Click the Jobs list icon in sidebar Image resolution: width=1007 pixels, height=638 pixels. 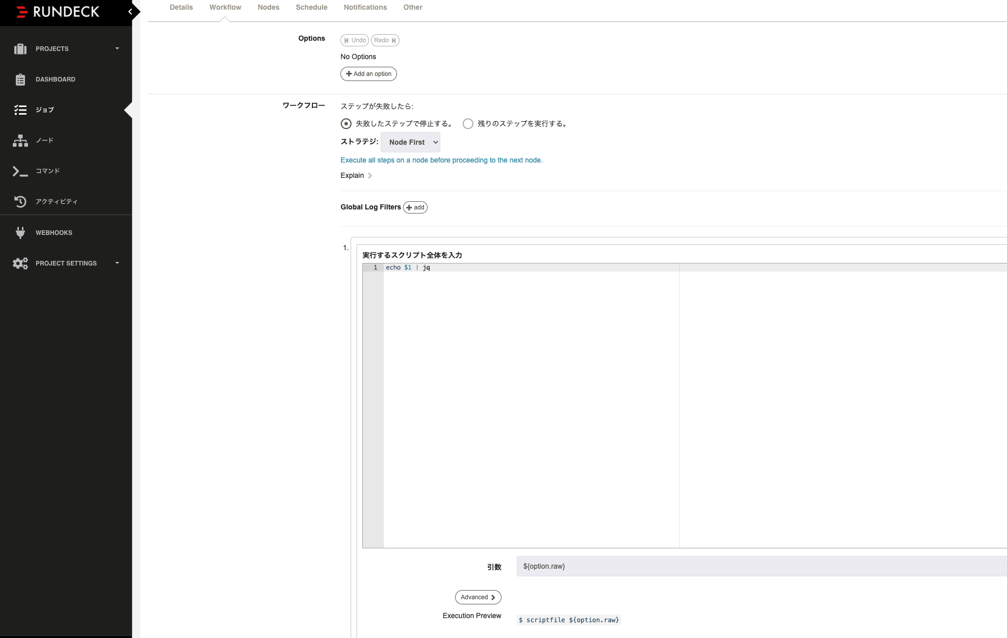tap(20, 110)
